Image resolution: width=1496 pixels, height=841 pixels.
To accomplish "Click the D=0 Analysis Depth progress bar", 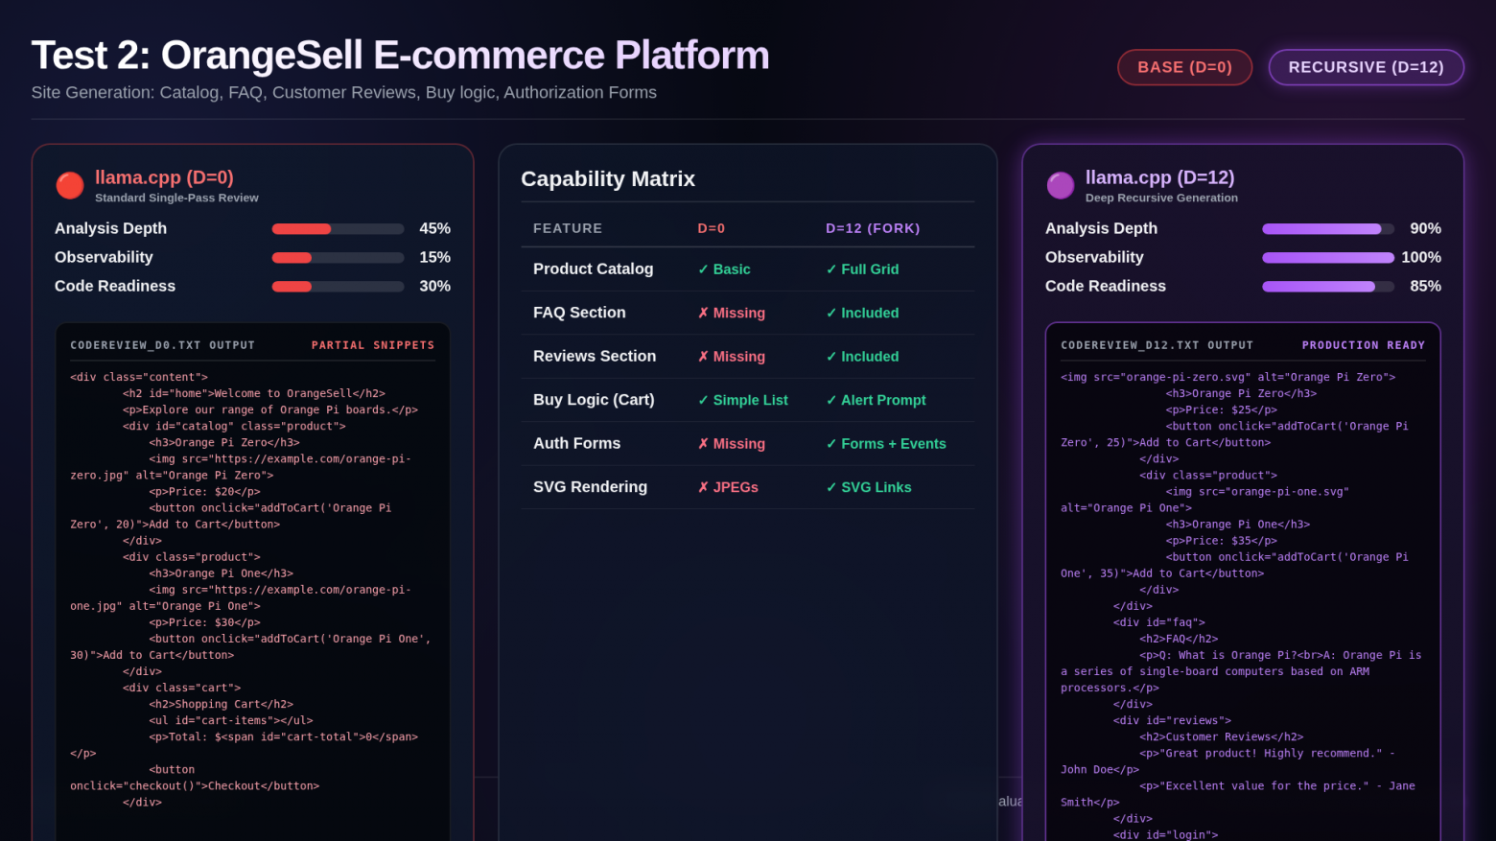I will [x=338, y=229].
